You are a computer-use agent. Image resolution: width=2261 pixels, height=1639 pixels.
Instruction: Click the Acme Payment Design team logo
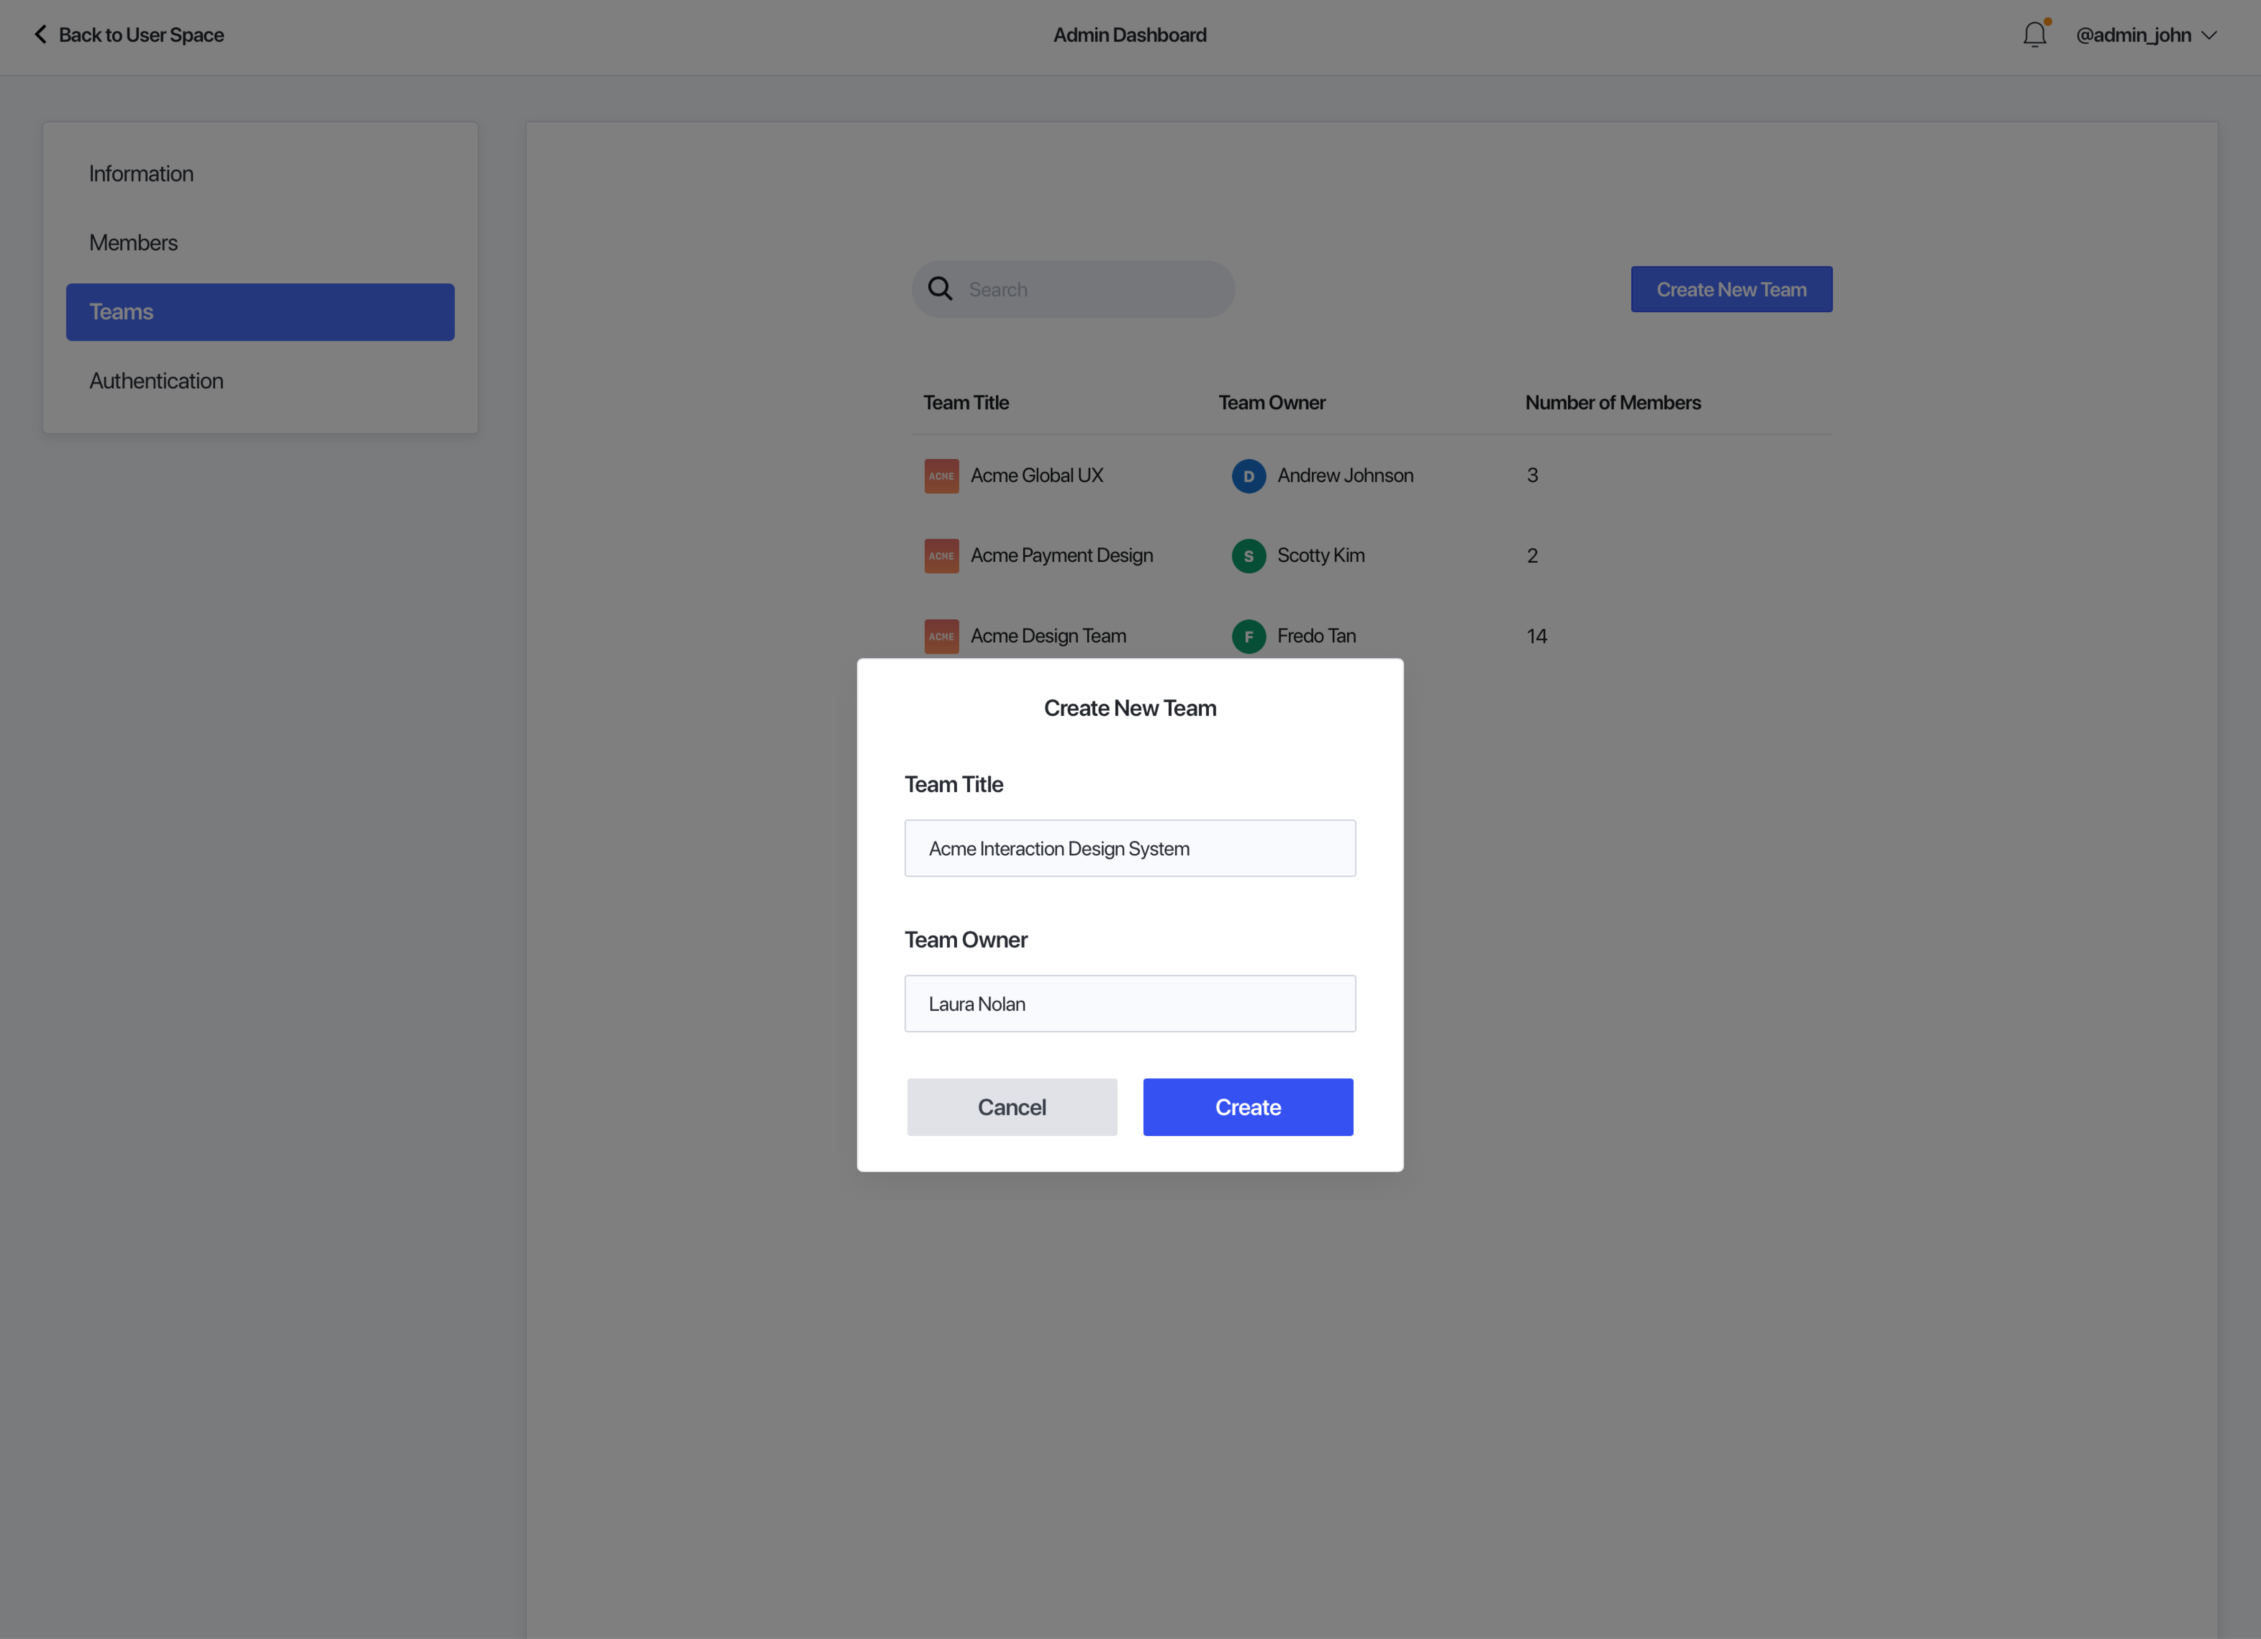941,556
